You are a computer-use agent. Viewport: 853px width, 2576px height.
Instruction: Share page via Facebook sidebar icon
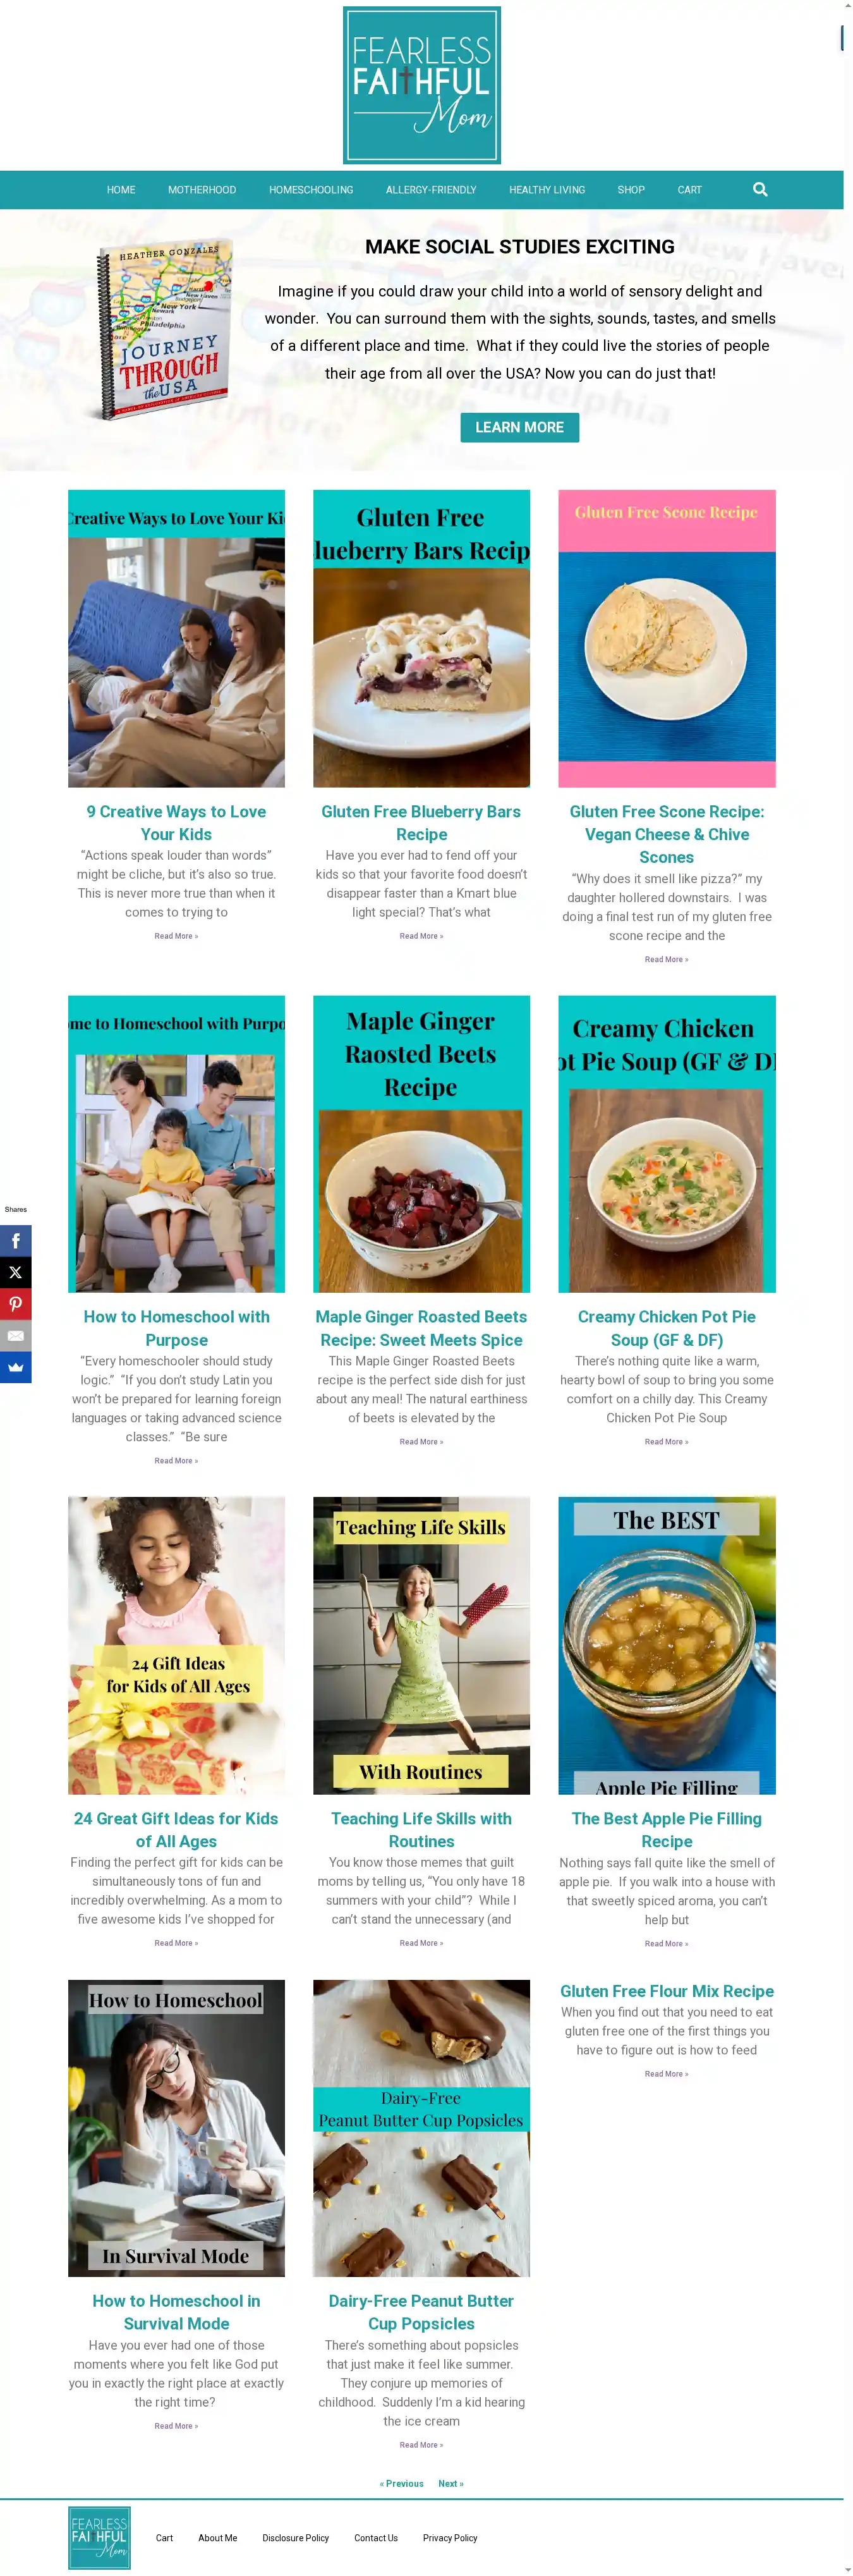(x=16, y=1241)
